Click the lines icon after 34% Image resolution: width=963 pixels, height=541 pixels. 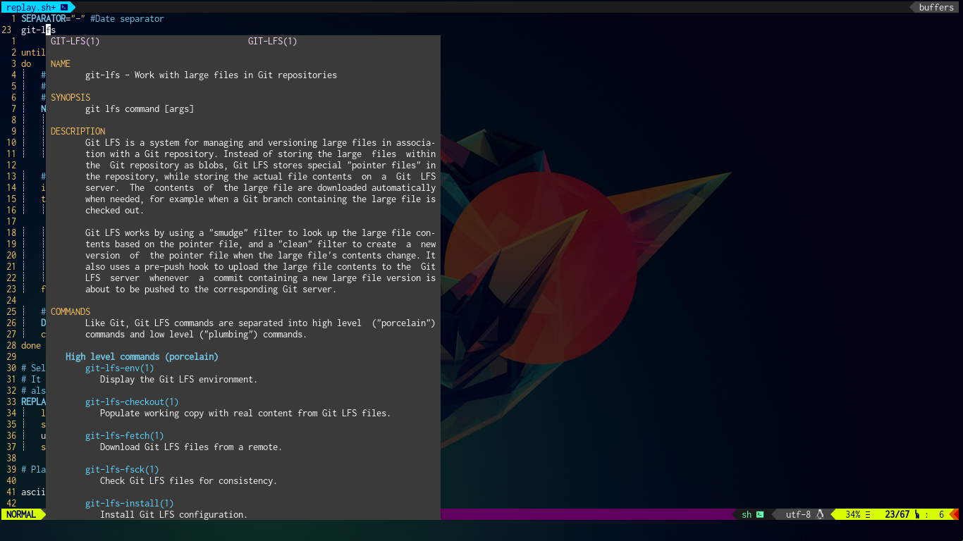(x=868, y=514)
